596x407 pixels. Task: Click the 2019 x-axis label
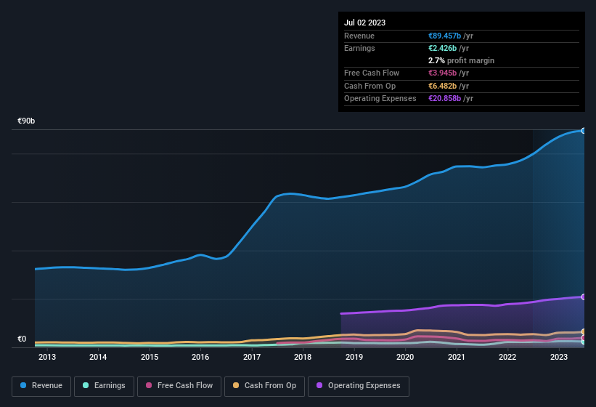pyautogui.click(x=354, y=357)
